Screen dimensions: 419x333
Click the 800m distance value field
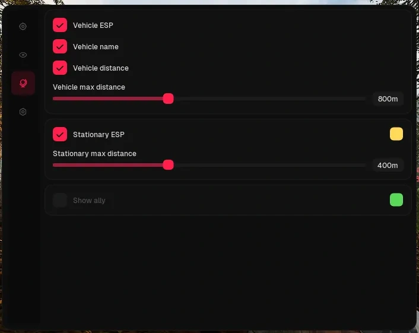388,99
